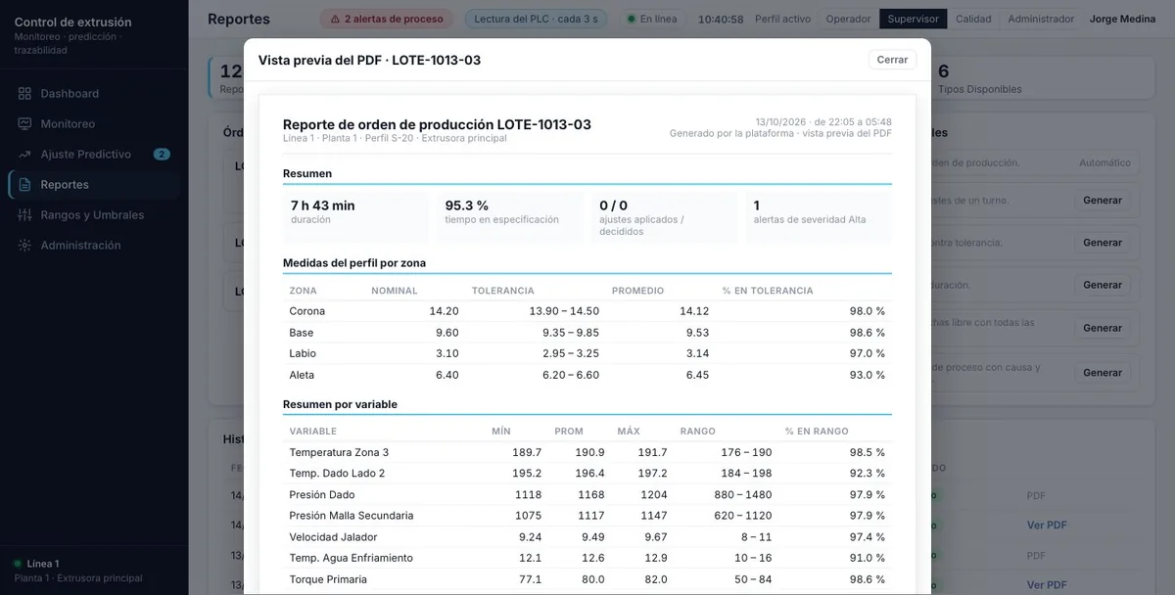
Task: Click the Torque Primaria row
Action: point(587,579)
